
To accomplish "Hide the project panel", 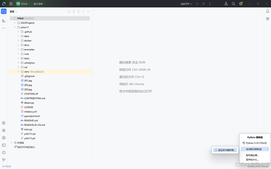I will click(x=88, y=11).
